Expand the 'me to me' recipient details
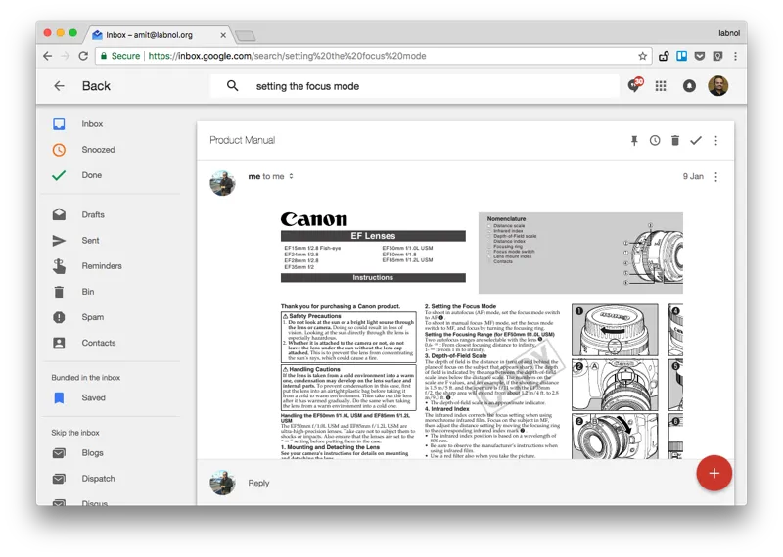 coord(291,177)
